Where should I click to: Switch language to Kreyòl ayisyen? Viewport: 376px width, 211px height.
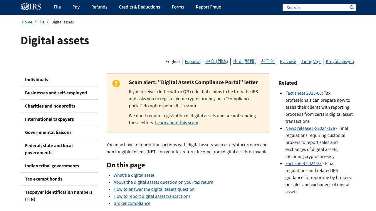pyautogui.click(x=340, y=61)
